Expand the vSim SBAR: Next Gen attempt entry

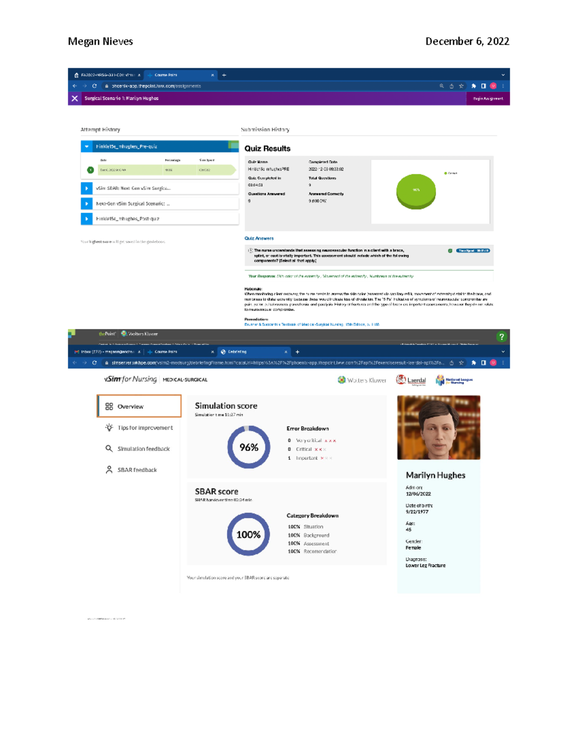(86, 188)
